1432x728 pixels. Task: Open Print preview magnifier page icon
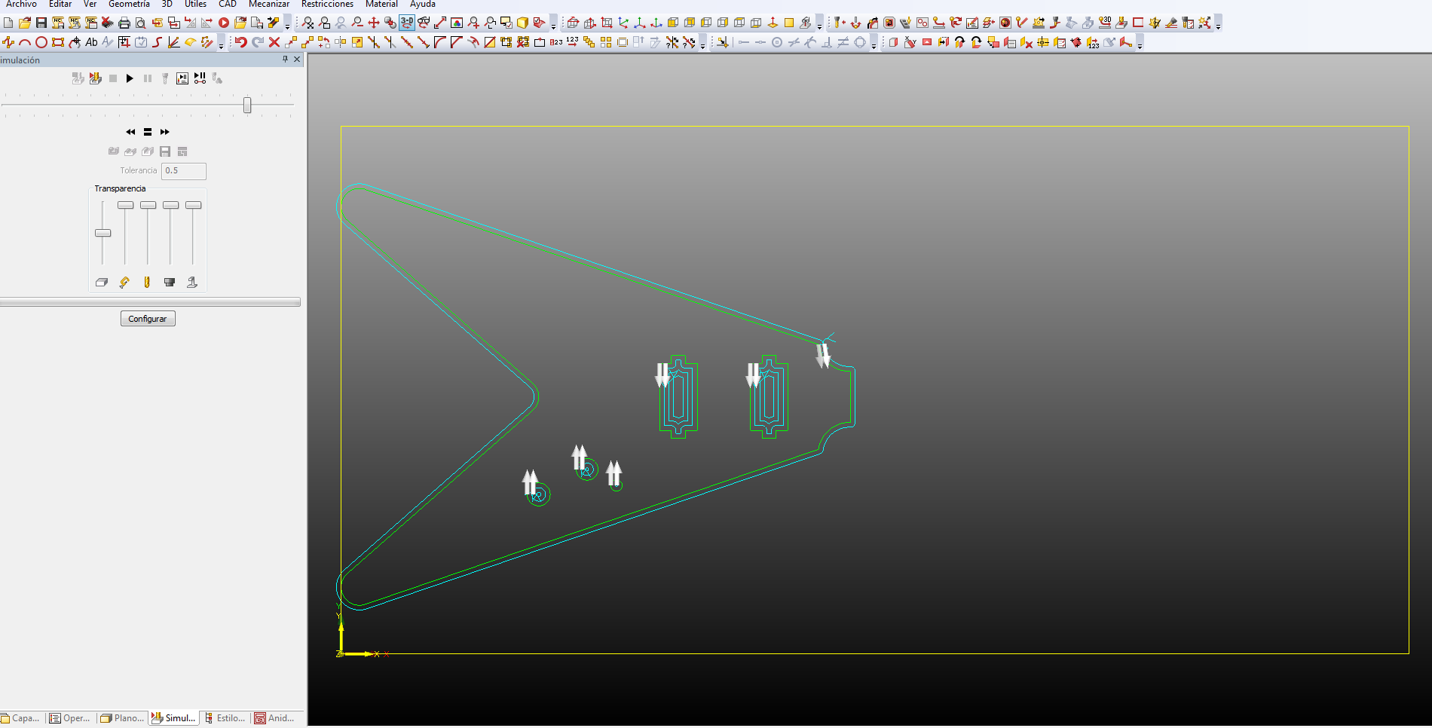pos(141,23)
